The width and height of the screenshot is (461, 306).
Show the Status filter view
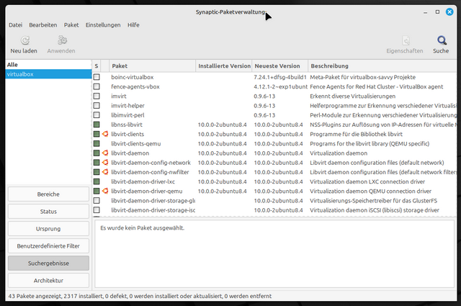click(x=48, y=212)
